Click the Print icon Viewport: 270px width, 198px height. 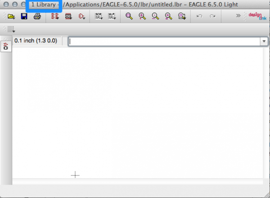(x=37, y=16)
